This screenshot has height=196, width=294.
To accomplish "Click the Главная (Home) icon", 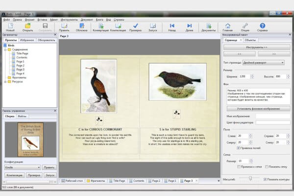I will click(x=228, y=27).
